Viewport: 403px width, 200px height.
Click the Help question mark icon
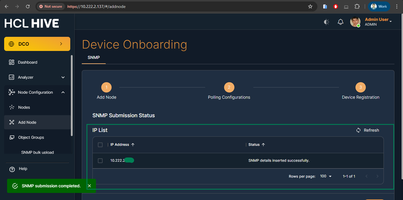tap(12, 169)
